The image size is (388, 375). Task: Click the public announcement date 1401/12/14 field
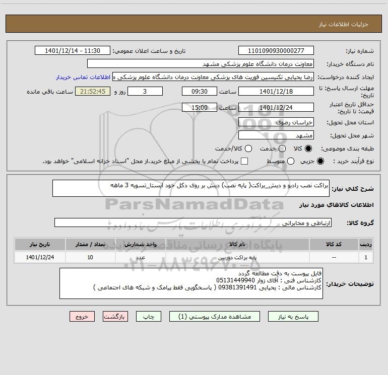point(73,50)
